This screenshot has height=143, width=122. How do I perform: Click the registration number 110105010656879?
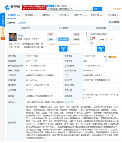point(91,66)
